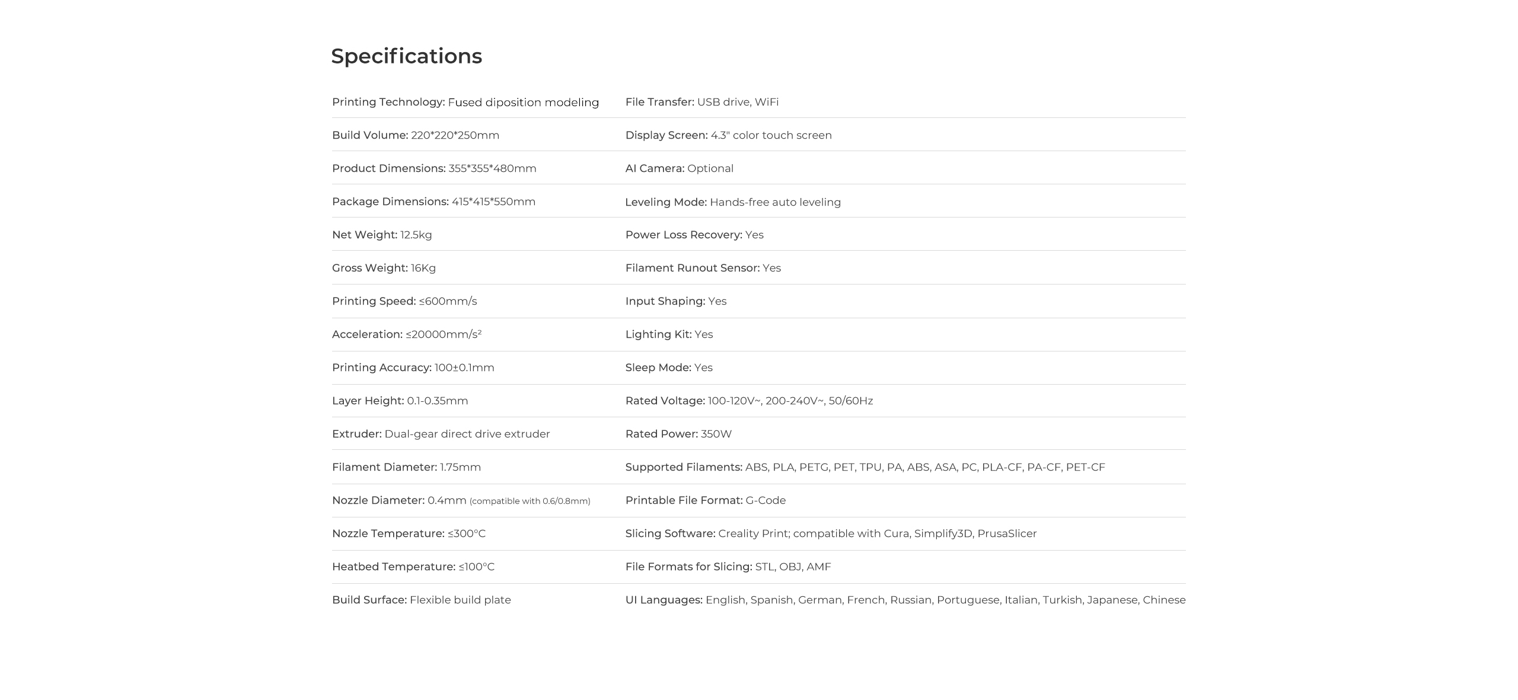The width and height of the screenshot is (1518, 700).
Task: Click the Slicing Software Creality Print line
Action: tap(830, 533)
